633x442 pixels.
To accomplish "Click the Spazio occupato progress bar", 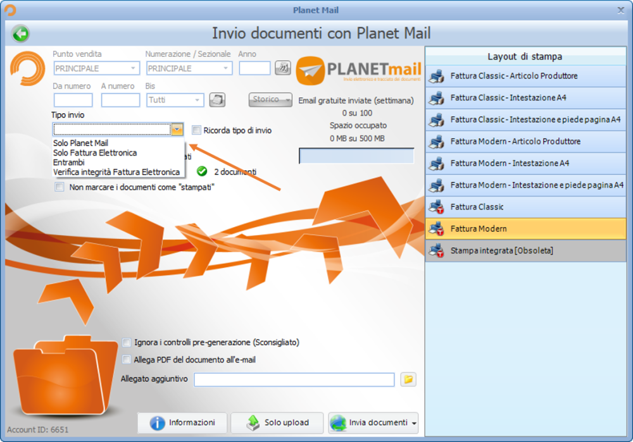I will [356, 156].
